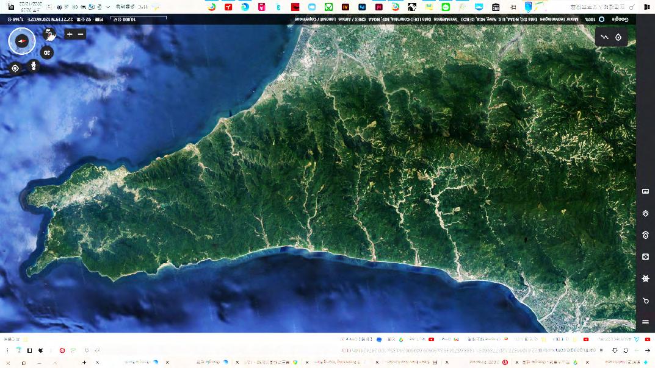Click the Google logo in status bar
This screenshot has height=368, width=655.
point(620,19)
